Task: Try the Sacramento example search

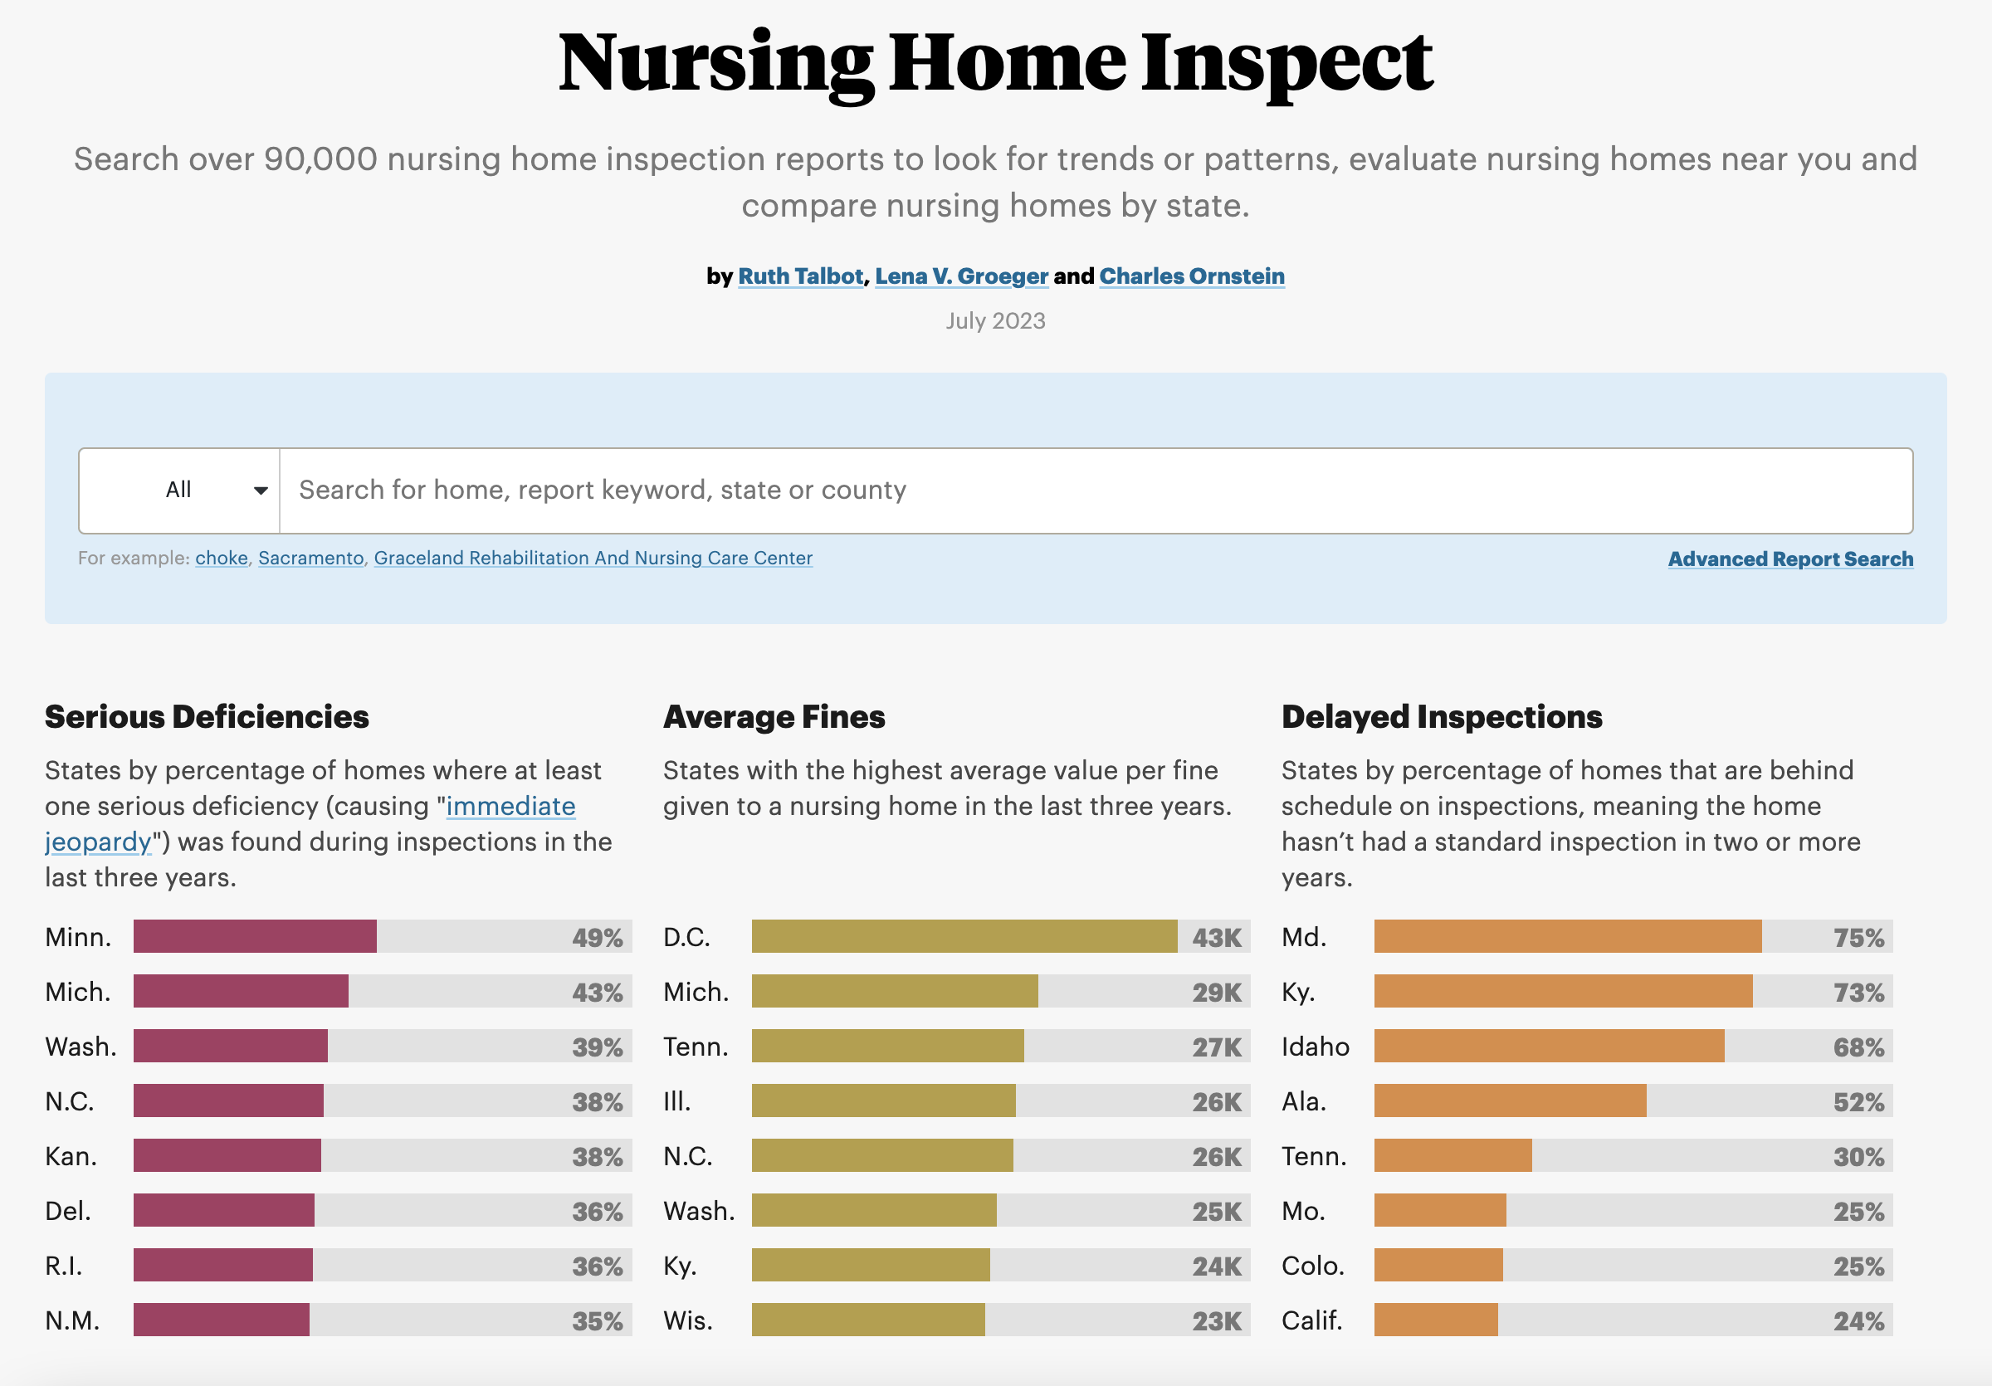Action: pyautogui.click(x=310, y=558)
